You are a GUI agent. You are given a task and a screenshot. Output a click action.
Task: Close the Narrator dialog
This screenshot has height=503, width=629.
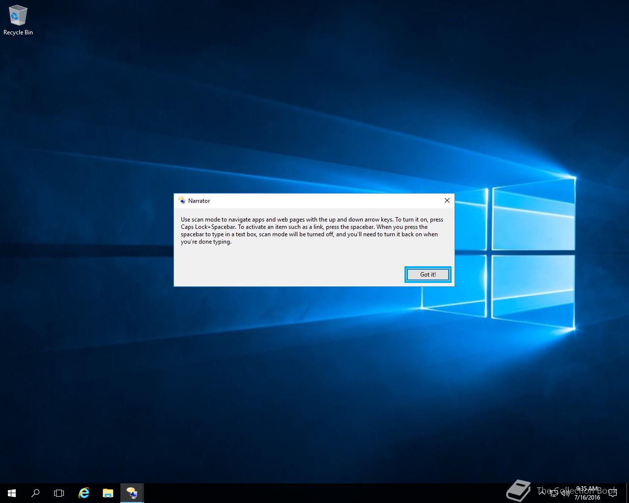pyautogui.click(x=447, y=200)
